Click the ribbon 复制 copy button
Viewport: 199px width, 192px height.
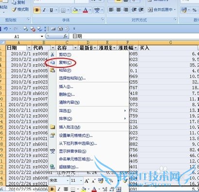click(x=19, y=2)
